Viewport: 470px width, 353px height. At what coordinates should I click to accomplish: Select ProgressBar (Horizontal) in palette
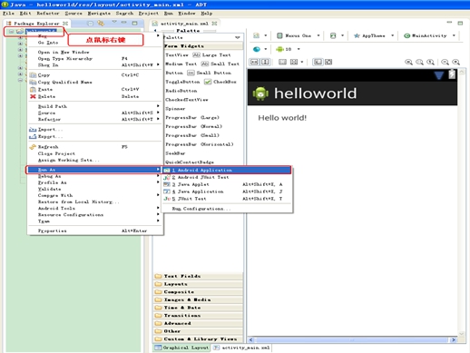(200, 144)
